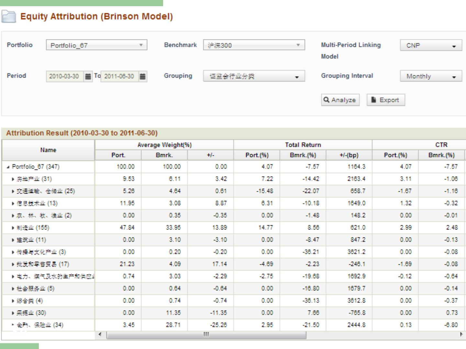Expand the 信息技术业 (13) row
The height and width of the screenshot is (349, 466).
[x=13, y=204]
